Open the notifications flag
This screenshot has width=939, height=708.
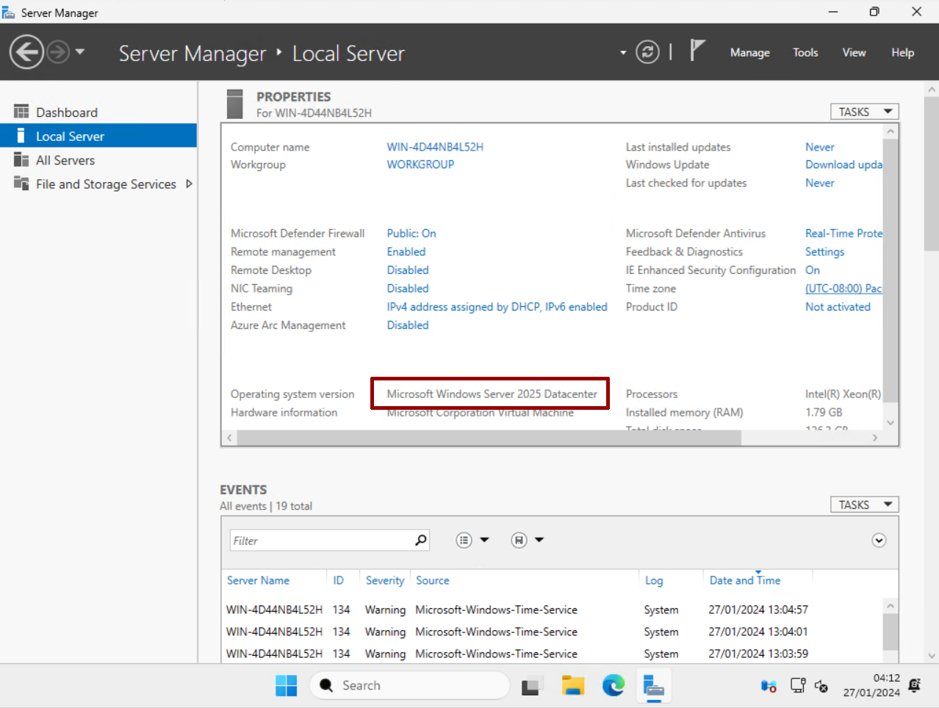pos(697,51)
